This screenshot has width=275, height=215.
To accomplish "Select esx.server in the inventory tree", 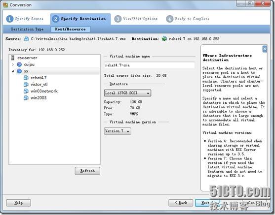I will click(x=27, y=58).
